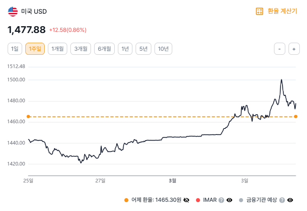Click the orange 어제 환율 legend dot

pyautogui.click(x=126, y=200)
